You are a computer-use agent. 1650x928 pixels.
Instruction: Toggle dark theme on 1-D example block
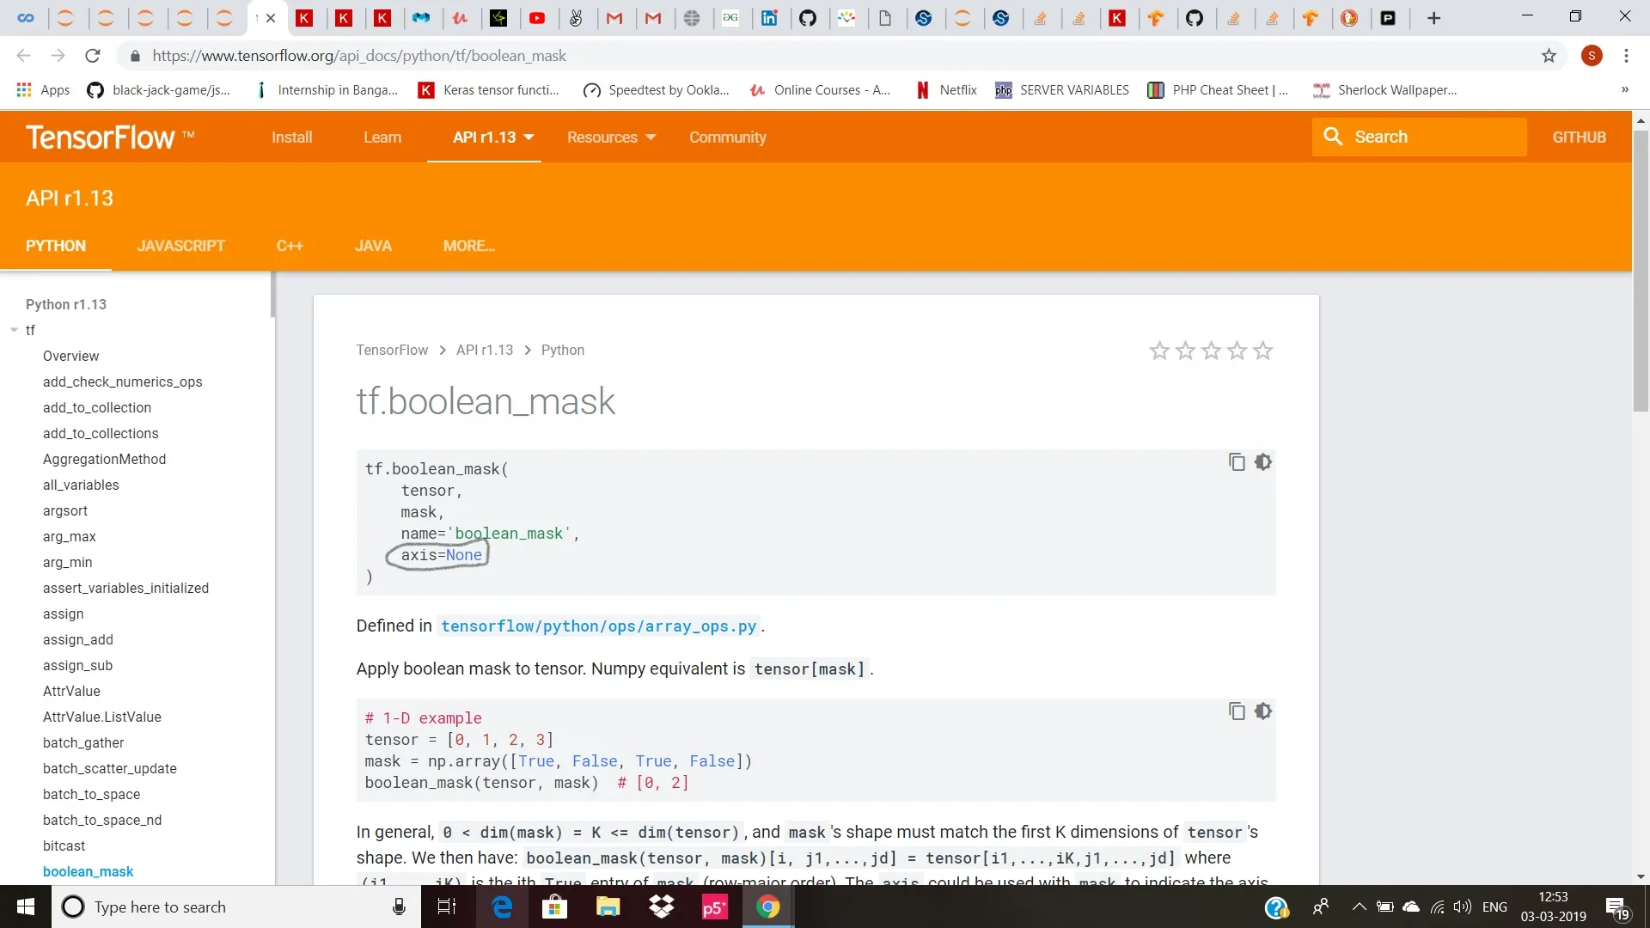[x=1262, y=711]
